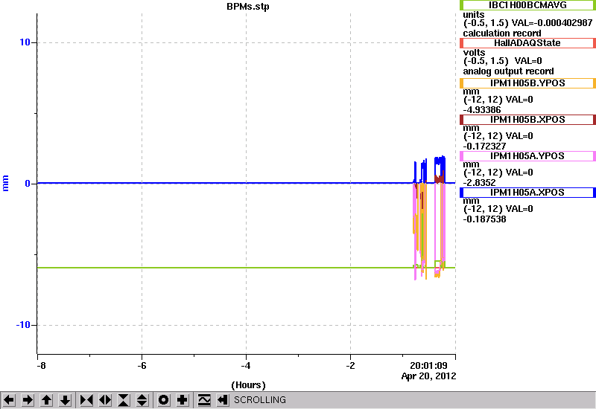Shift the plot down with the down arrow

pyautogui.click(x=65, y=400)
